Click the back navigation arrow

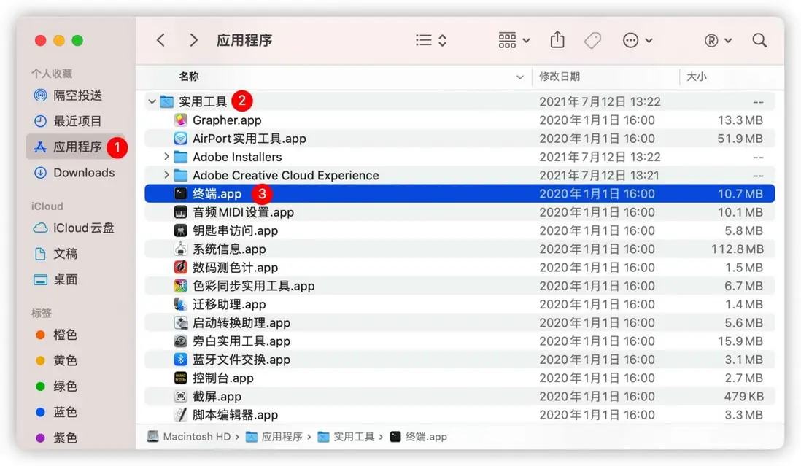[160, 40]
